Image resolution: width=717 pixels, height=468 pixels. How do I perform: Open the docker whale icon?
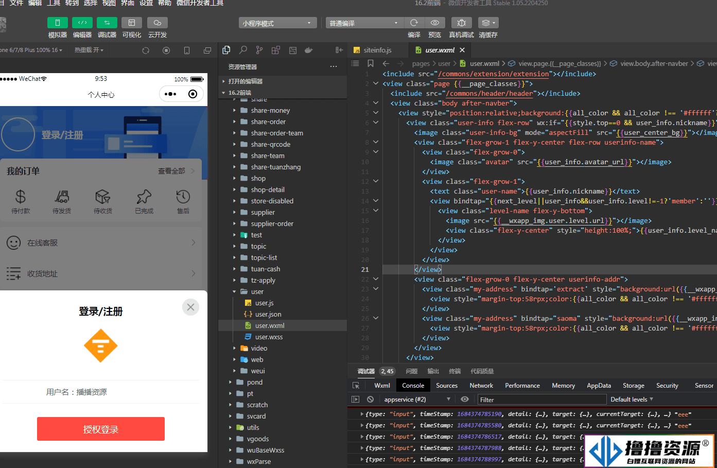click(x=309, y=50)
